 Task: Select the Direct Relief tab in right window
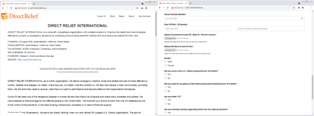pos(173,3)
